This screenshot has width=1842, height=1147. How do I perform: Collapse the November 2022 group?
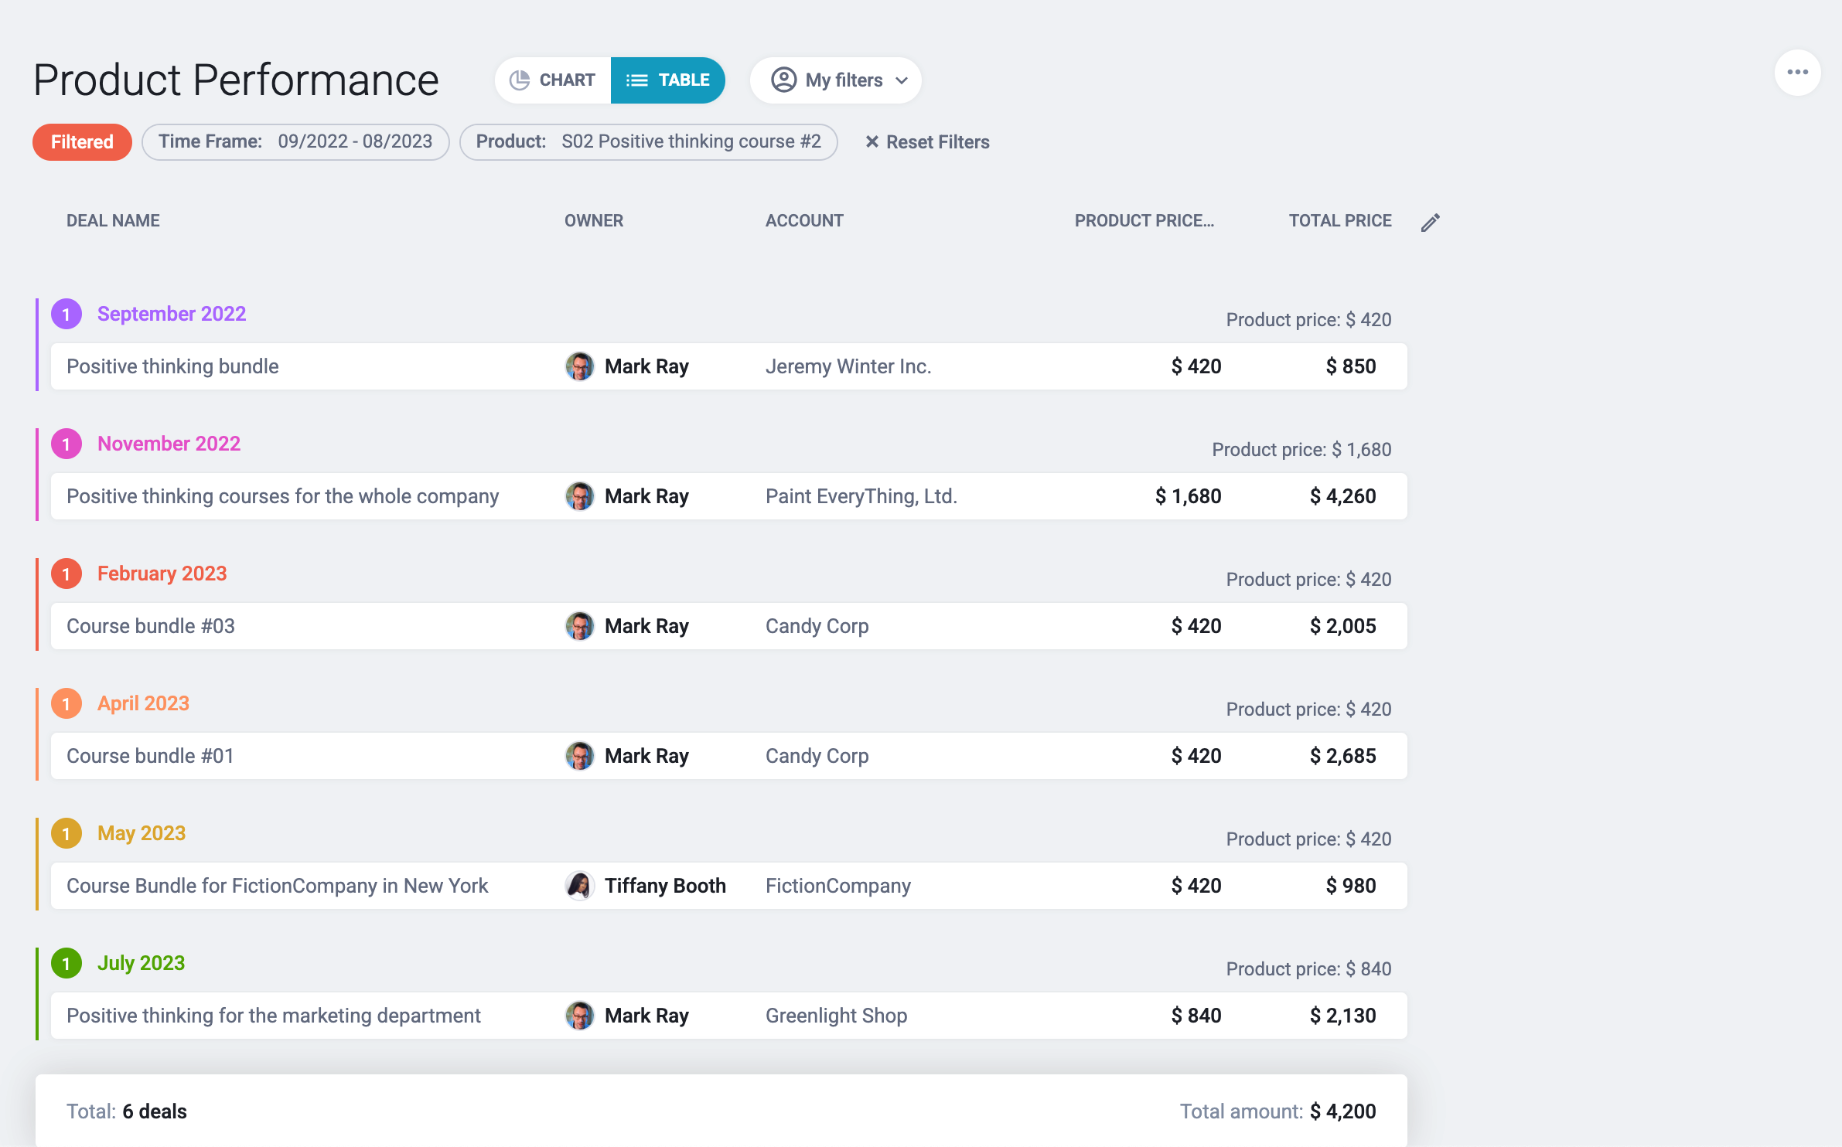169,444
